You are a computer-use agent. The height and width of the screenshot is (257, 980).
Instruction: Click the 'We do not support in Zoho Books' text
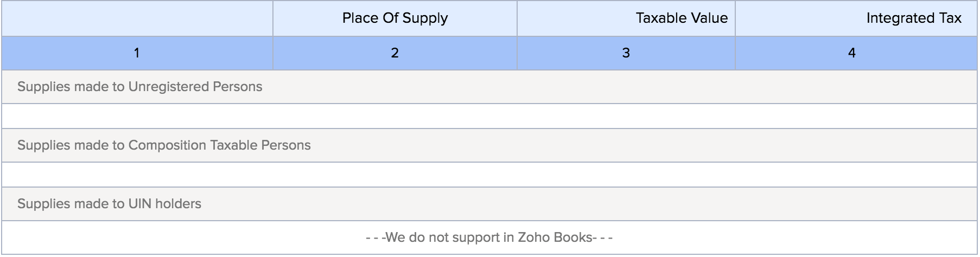pos(489,237)
